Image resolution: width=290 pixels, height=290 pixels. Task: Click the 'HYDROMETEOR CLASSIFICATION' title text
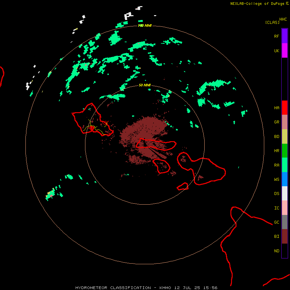pos(113,288)
